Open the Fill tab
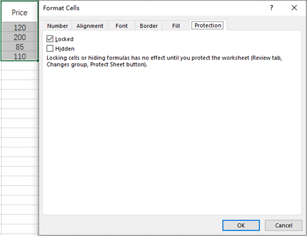 [x=176, y=26]
